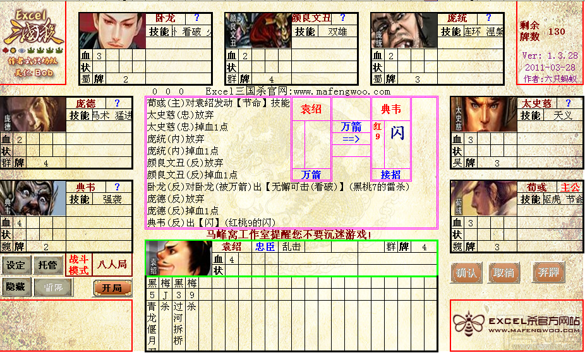585x353 pixels.
Task: Select the 战斗模式 battle mode option
Action: tap(79, 265)
